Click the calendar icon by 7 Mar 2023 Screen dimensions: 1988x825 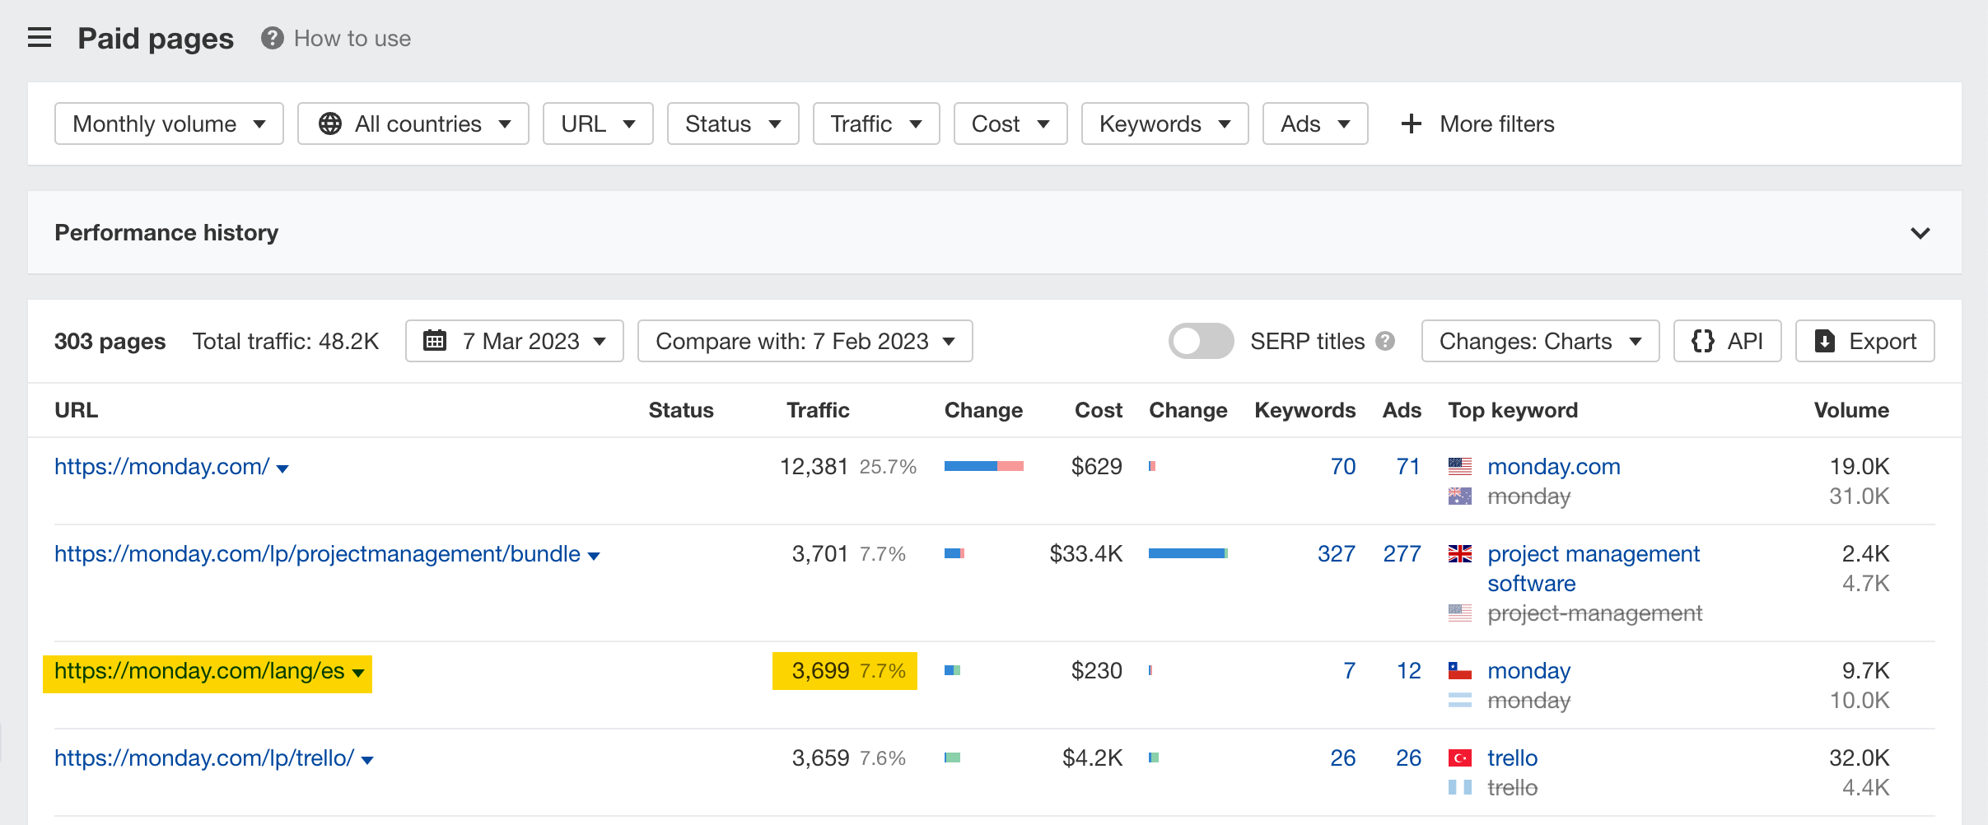[435, 341]
